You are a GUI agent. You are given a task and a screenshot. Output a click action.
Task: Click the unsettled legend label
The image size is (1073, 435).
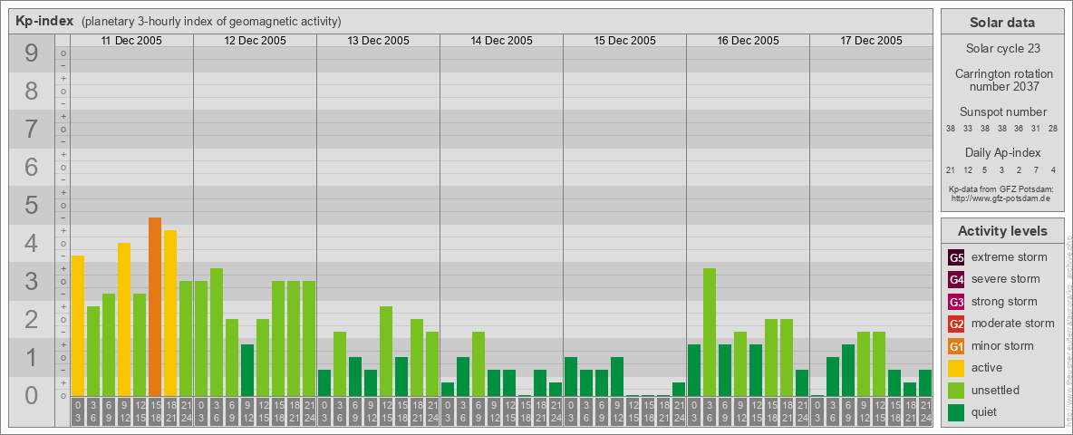(x=995, y=390)
